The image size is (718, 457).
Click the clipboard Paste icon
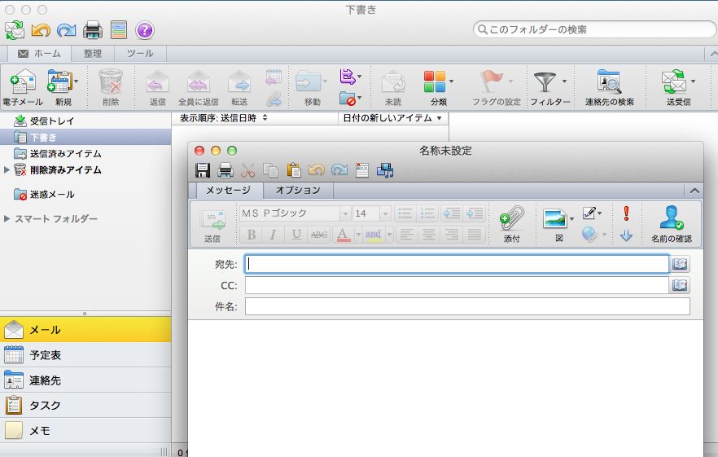pyautogui.click(x=294, y=170)
